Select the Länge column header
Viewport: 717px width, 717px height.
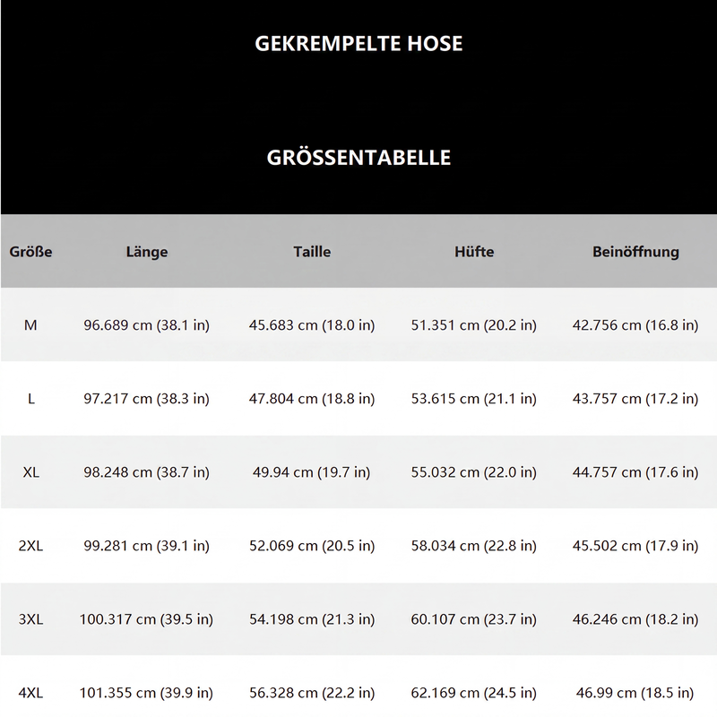click(147, 252)
